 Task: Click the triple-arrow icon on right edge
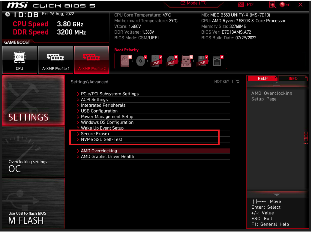(x=306, y=143)
